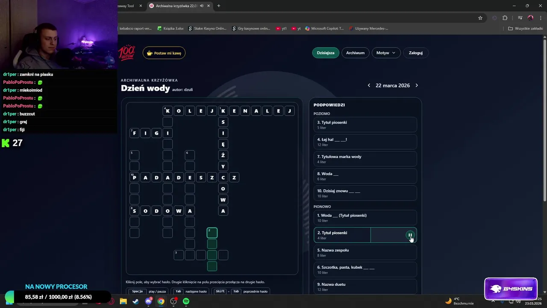Open the yt1 bookmark
This screenshot has height=308, width=547.
point(281,29)
